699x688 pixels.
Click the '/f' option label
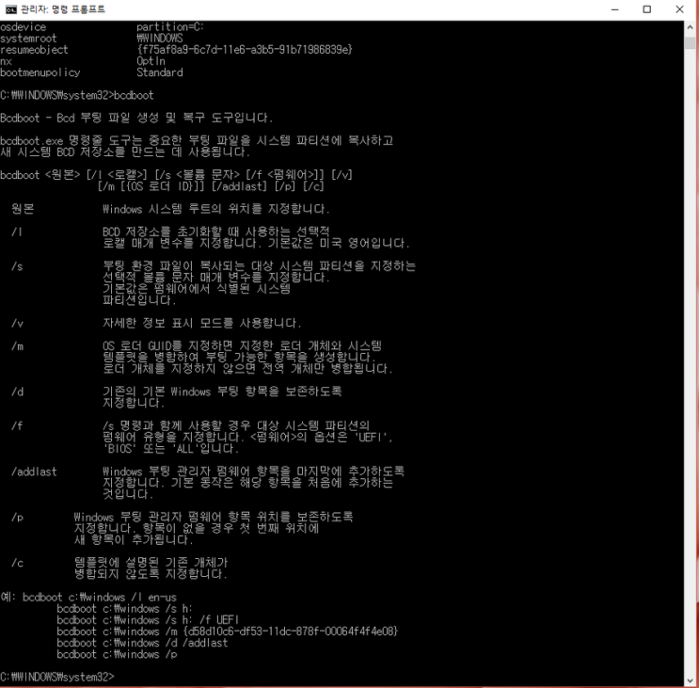[x=17, y=425]
